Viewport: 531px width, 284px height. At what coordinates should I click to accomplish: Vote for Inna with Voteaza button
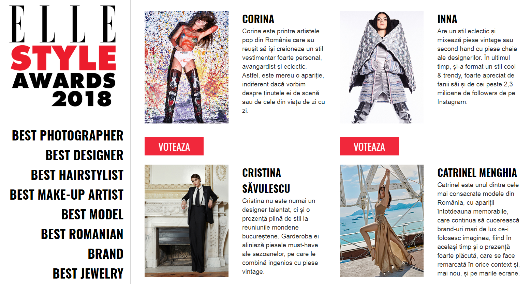[369, 146]
